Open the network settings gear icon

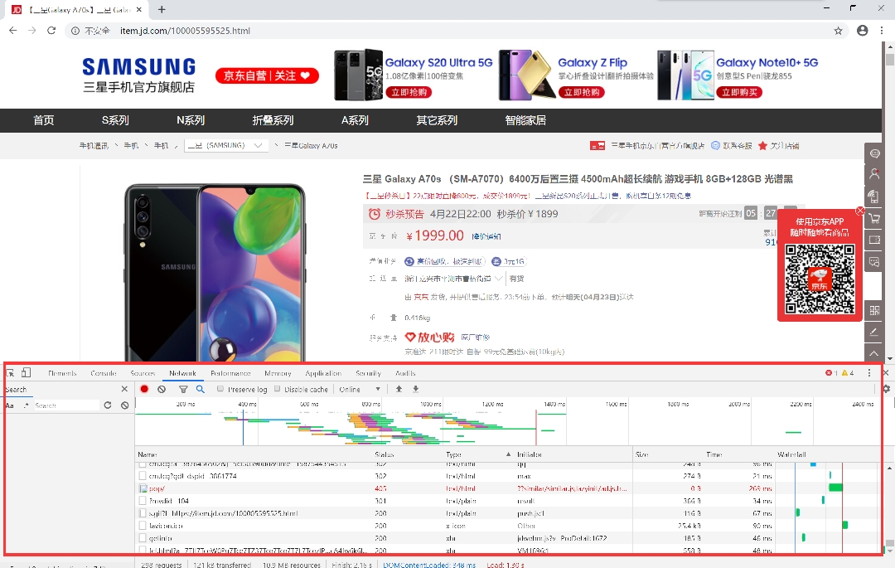[887, 389]
